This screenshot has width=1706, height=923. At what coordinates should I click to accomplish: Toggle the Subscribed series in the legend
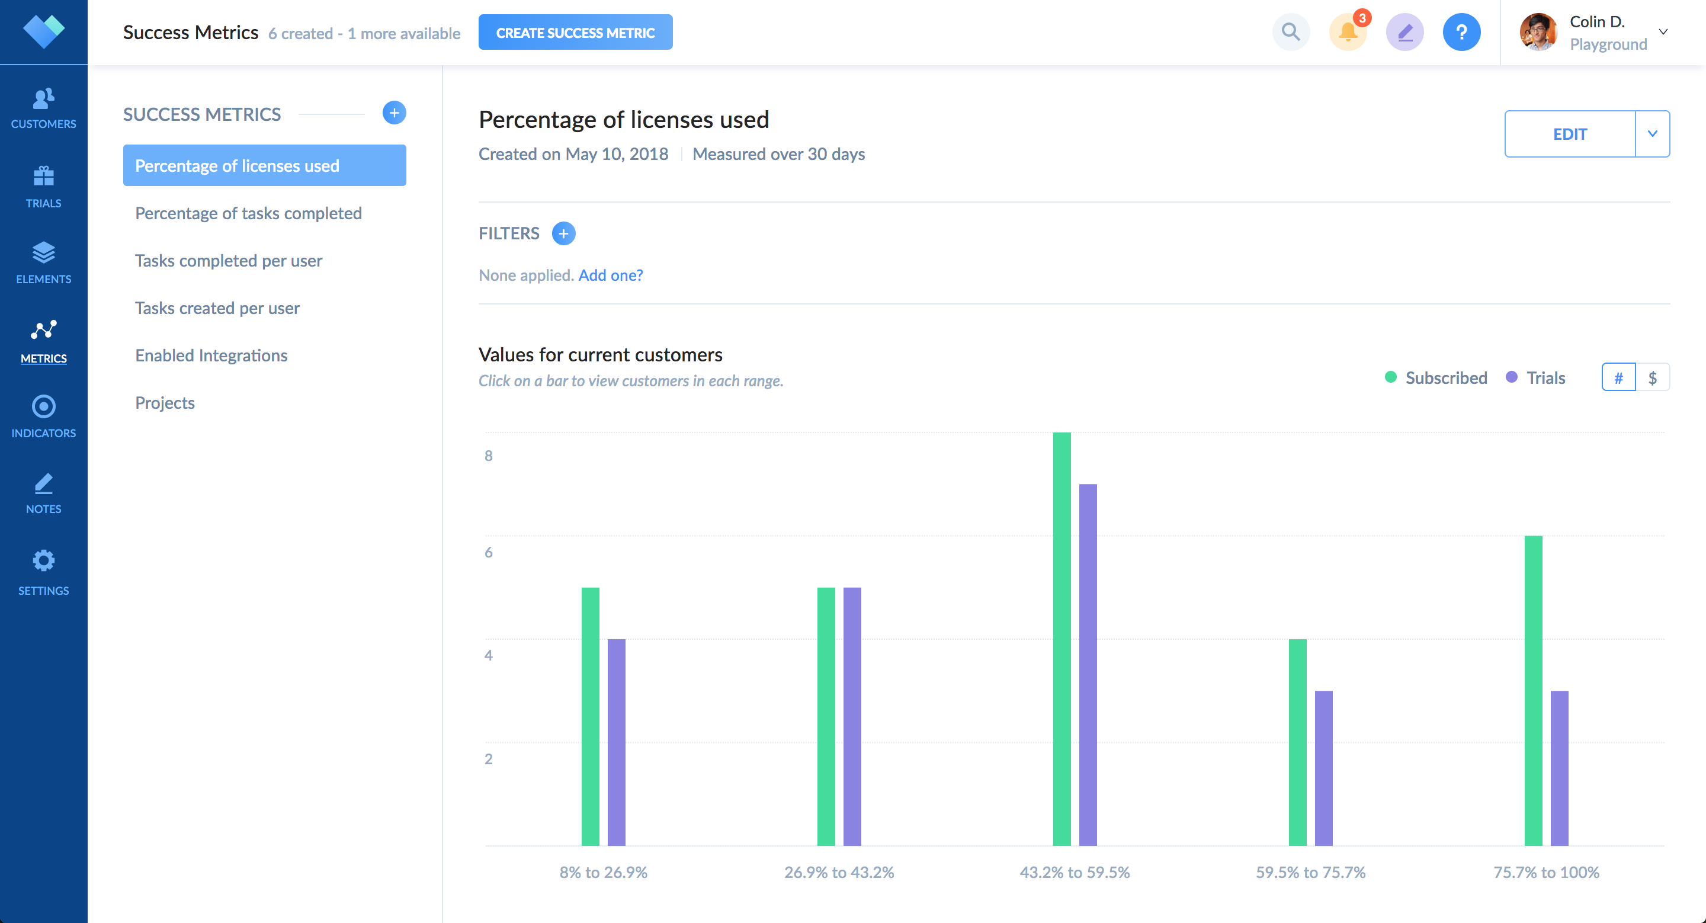tap(1435, 377)
